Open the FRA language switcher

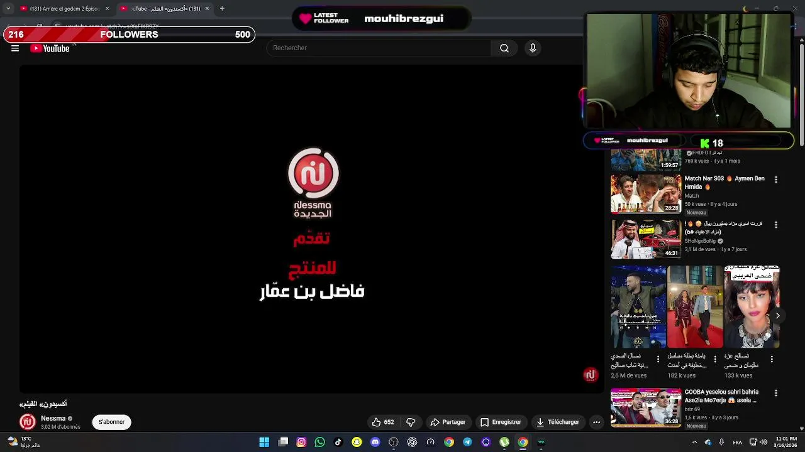tap(738, 442)
